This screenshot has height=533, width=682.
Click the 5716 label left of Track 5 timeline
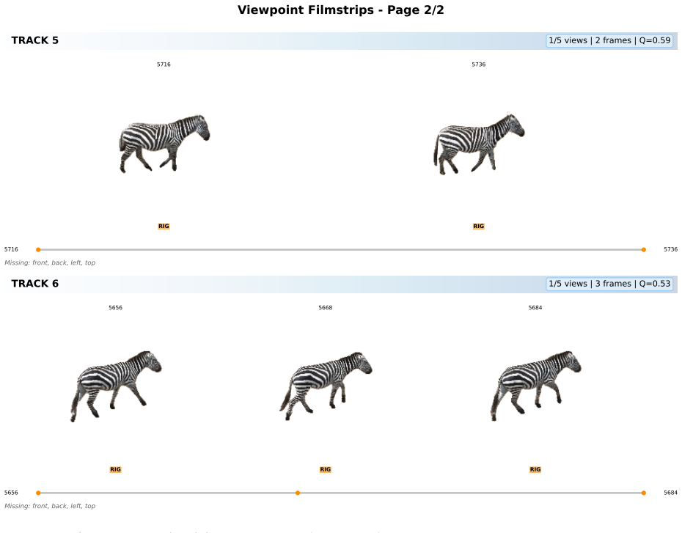(11, 249)
